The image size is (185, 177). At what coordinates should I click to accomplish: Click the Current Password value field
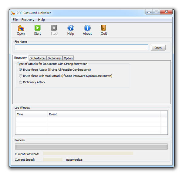[x=88, y=153]
